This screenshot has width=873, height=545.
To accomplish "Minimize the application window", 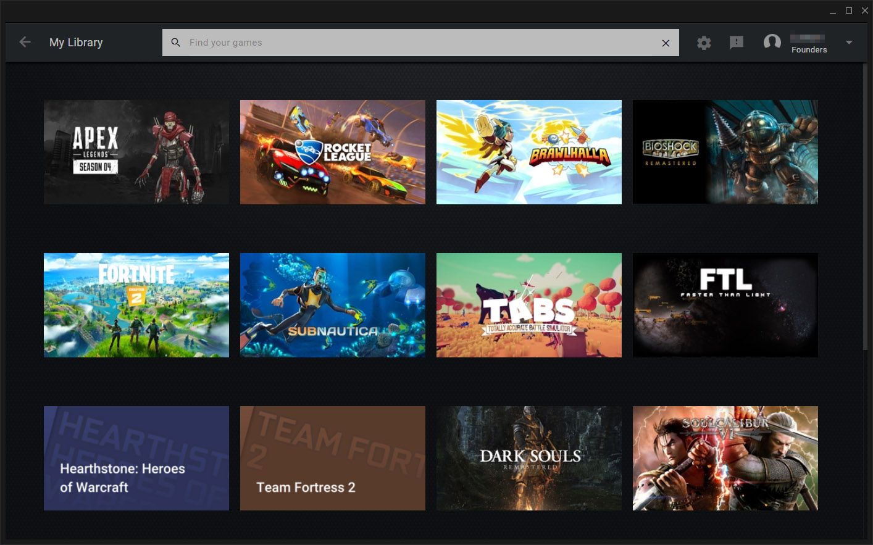I will [x=833, y=10].
